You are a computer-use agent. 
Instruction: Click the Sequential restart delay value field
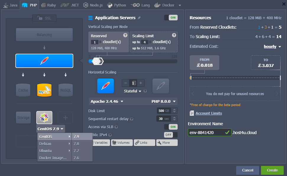(164, 119)
